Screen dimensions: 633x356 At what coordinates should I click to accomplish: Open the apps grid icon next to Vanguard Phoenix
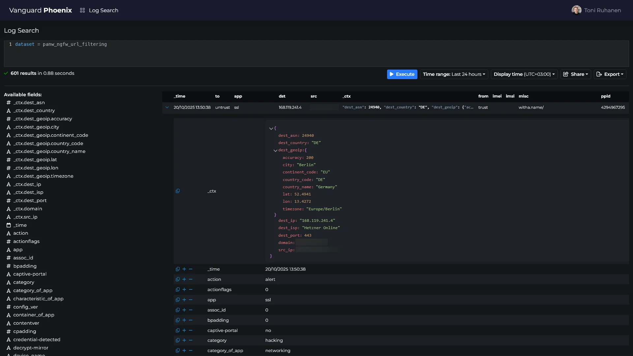pyautogui.click(x=82, y=10)
